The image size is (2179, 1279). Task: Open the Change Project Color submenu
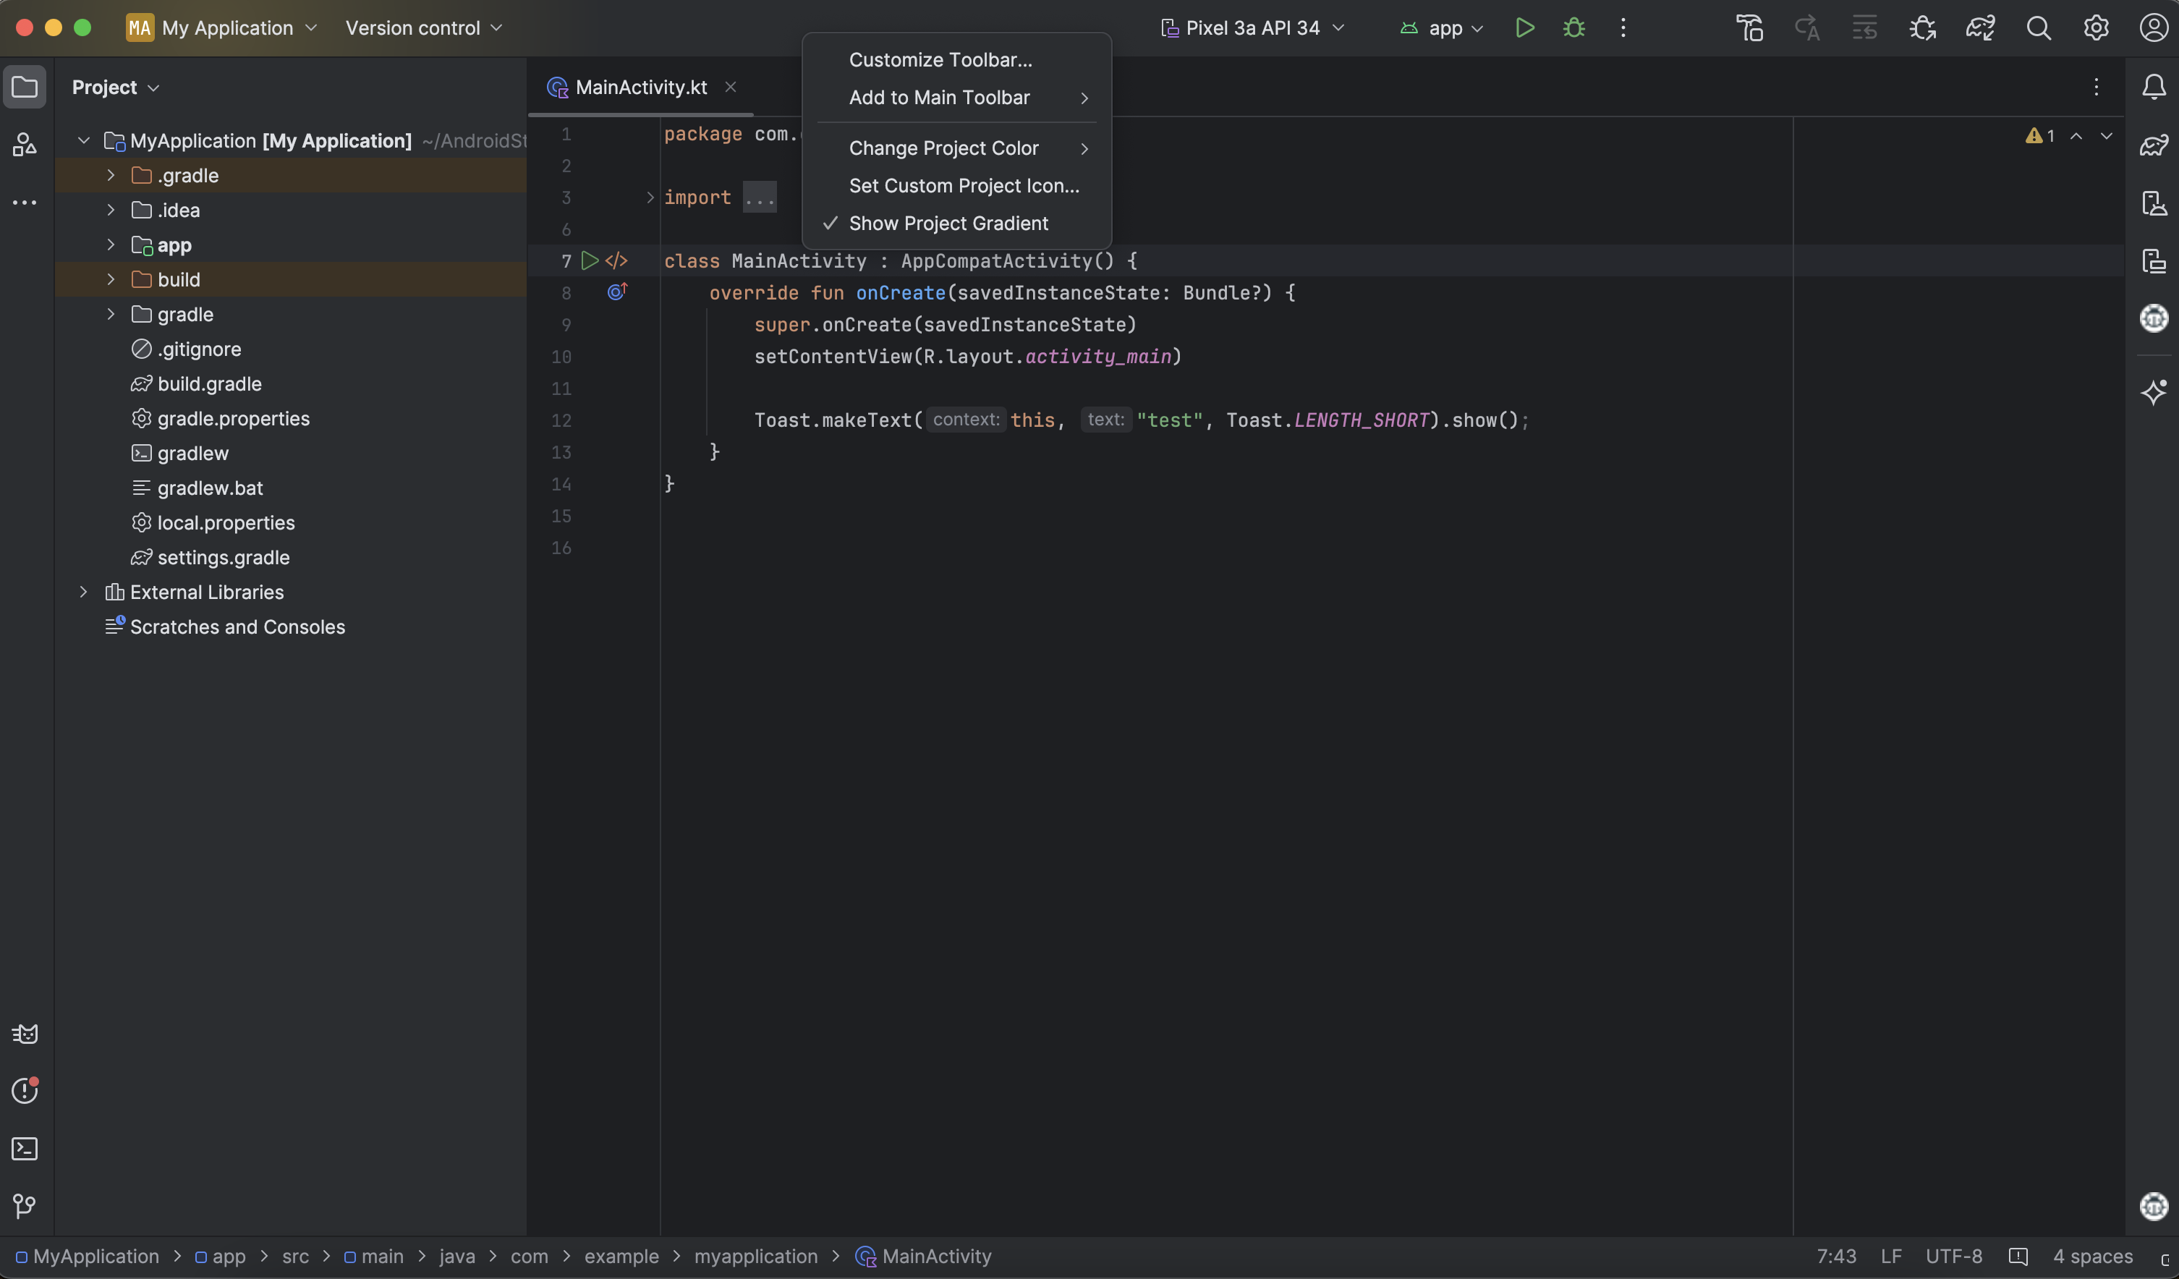[943, 148]
